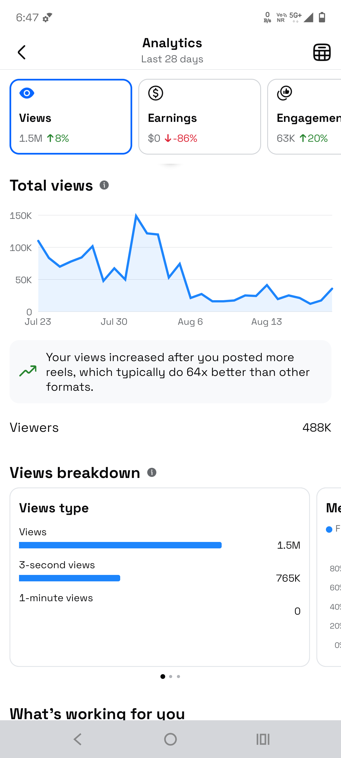Tap the back arrow in Analytics header
The width and height of the screenshot is (341, 758).
[x=22, y=52]
